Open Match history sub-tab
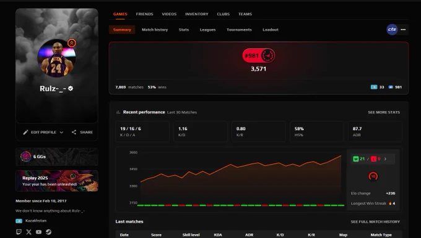Screen dimensions: 421x238 coord(155,30)
